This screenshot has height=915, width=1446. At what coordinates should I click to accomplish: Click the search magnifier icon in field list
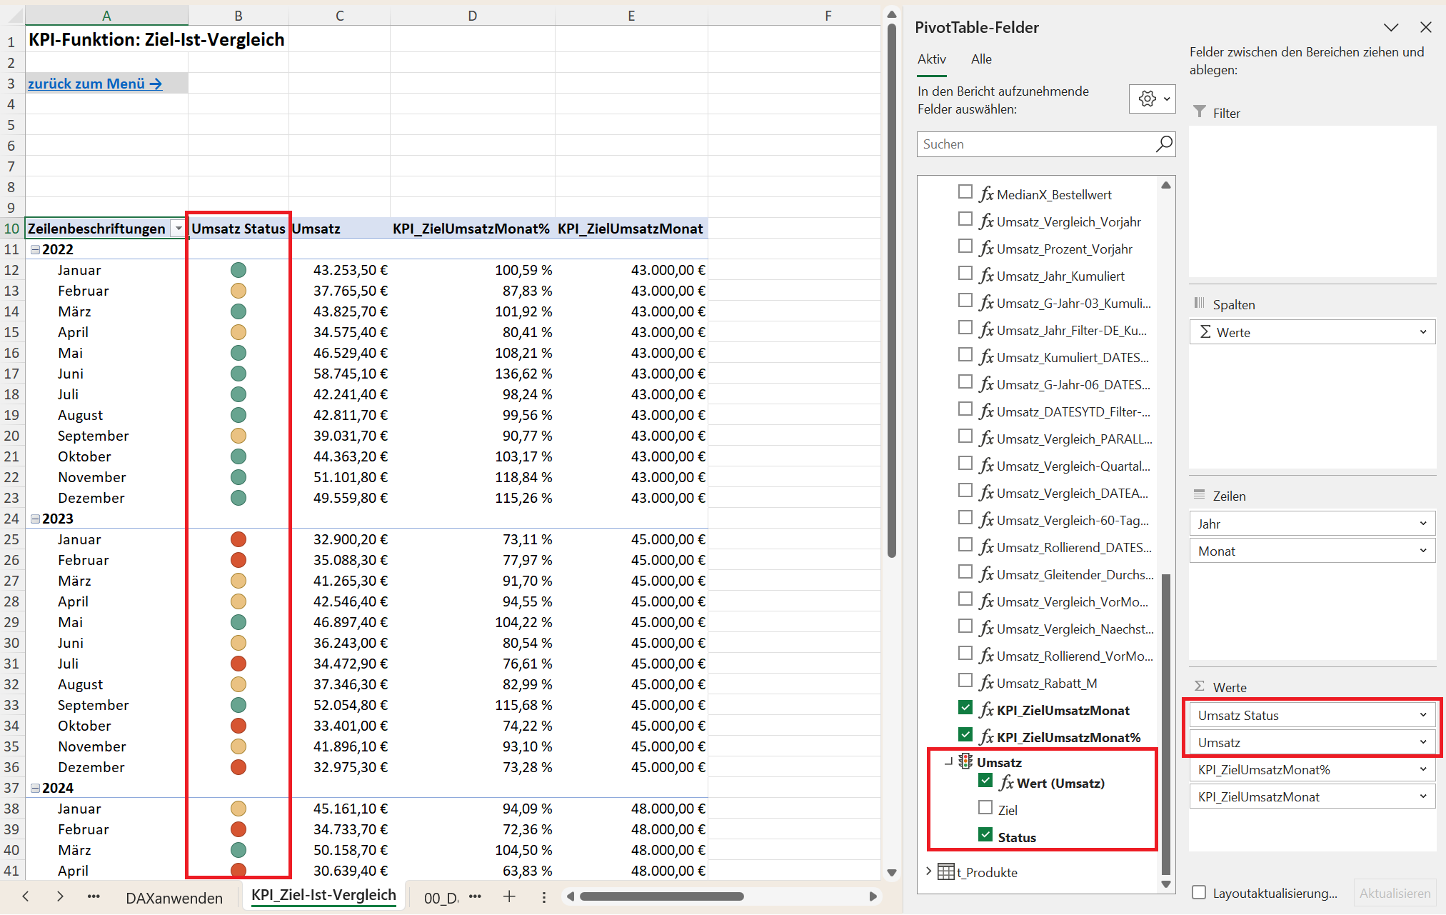click(1163, 144)
